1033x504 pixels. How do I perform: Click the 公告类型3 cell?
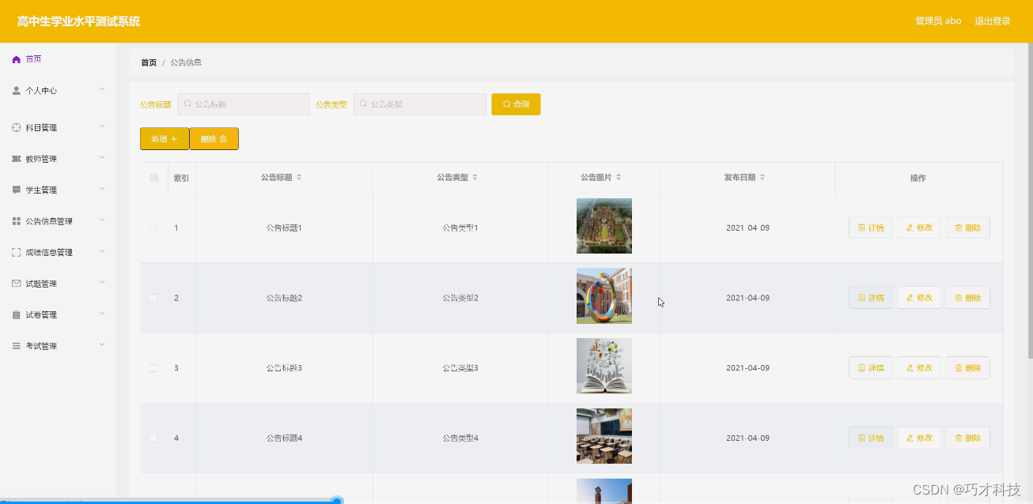click(x=460, y=368)
